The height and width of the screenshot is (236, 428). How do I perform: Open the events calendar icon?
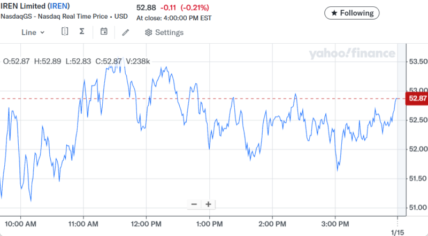[x=104, y=32]
